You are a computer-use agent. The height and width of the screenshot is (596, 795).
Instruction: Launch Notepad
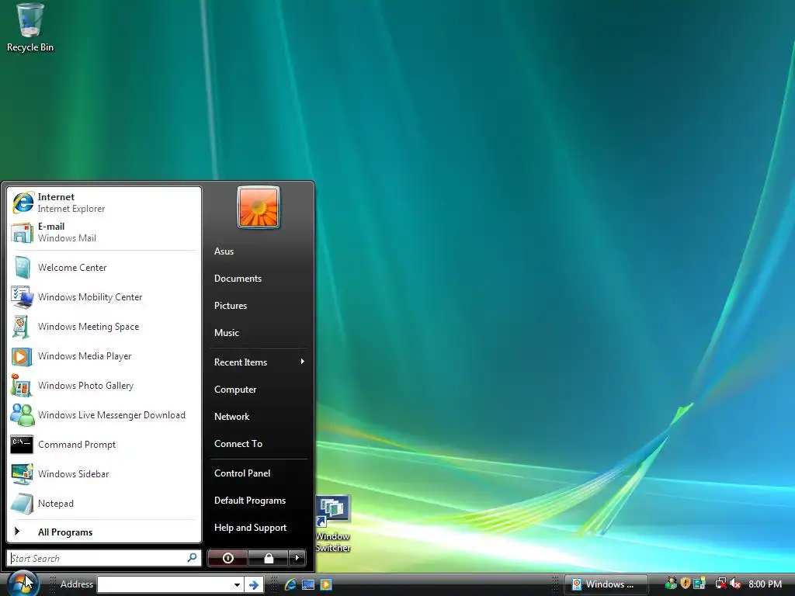(x=103, y=503)
